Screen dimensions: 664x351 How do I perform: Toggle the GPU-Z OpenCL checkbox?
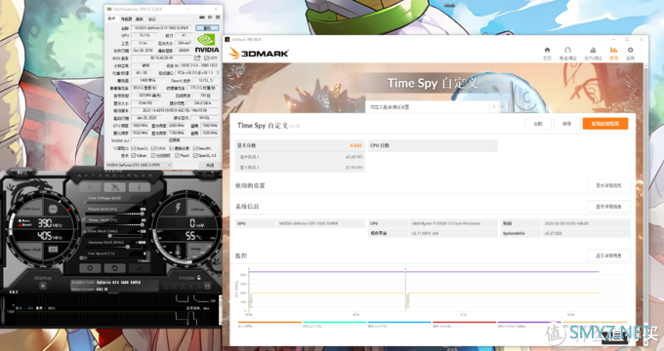(134, 148)
